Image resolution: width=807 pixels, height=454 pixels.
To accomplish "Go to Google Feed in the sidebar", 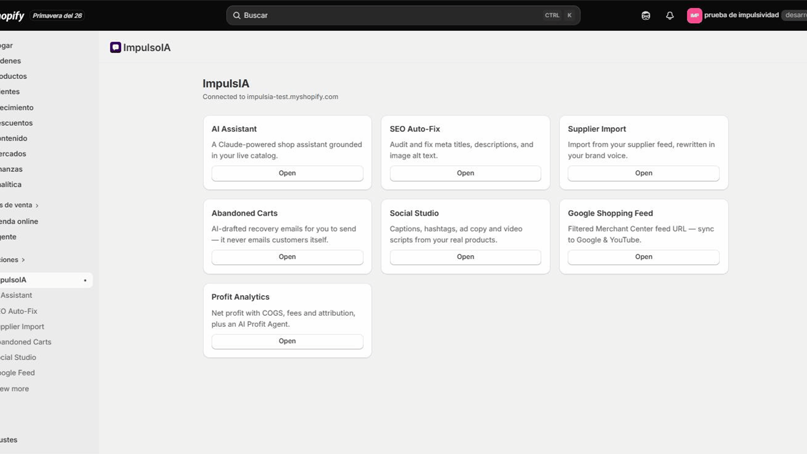I will coord(18,373).
